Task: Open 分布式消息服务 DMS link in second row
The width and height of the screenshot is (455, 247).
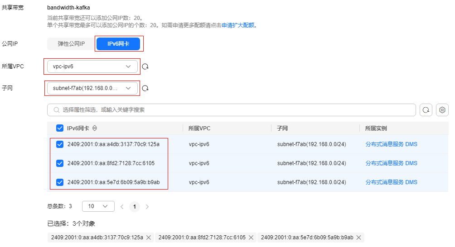Action: coord(391,163)
